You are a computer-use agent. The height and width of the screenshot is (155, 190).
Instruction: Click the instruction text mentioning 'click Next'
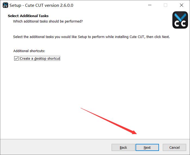(91, 37)
